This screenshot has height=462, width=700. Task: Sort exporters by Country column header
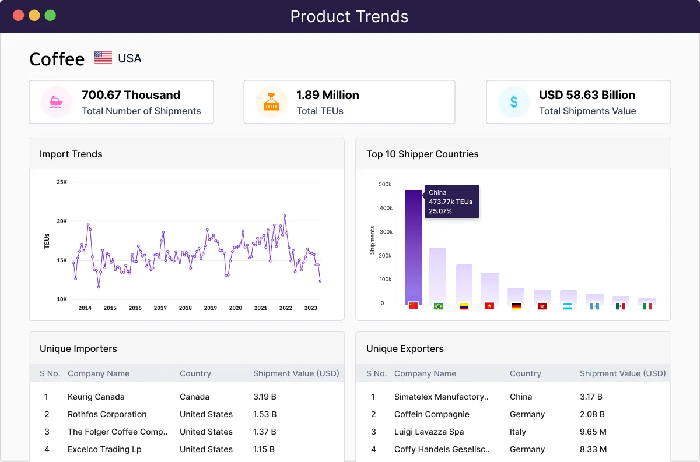click(x=524, y=373)
